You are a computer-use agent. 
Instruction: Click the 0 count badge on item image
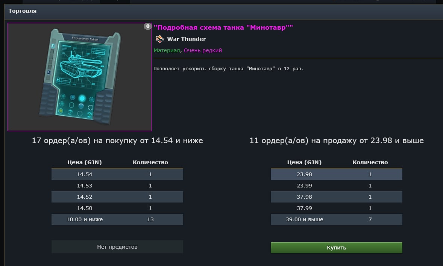click(147, 26)
